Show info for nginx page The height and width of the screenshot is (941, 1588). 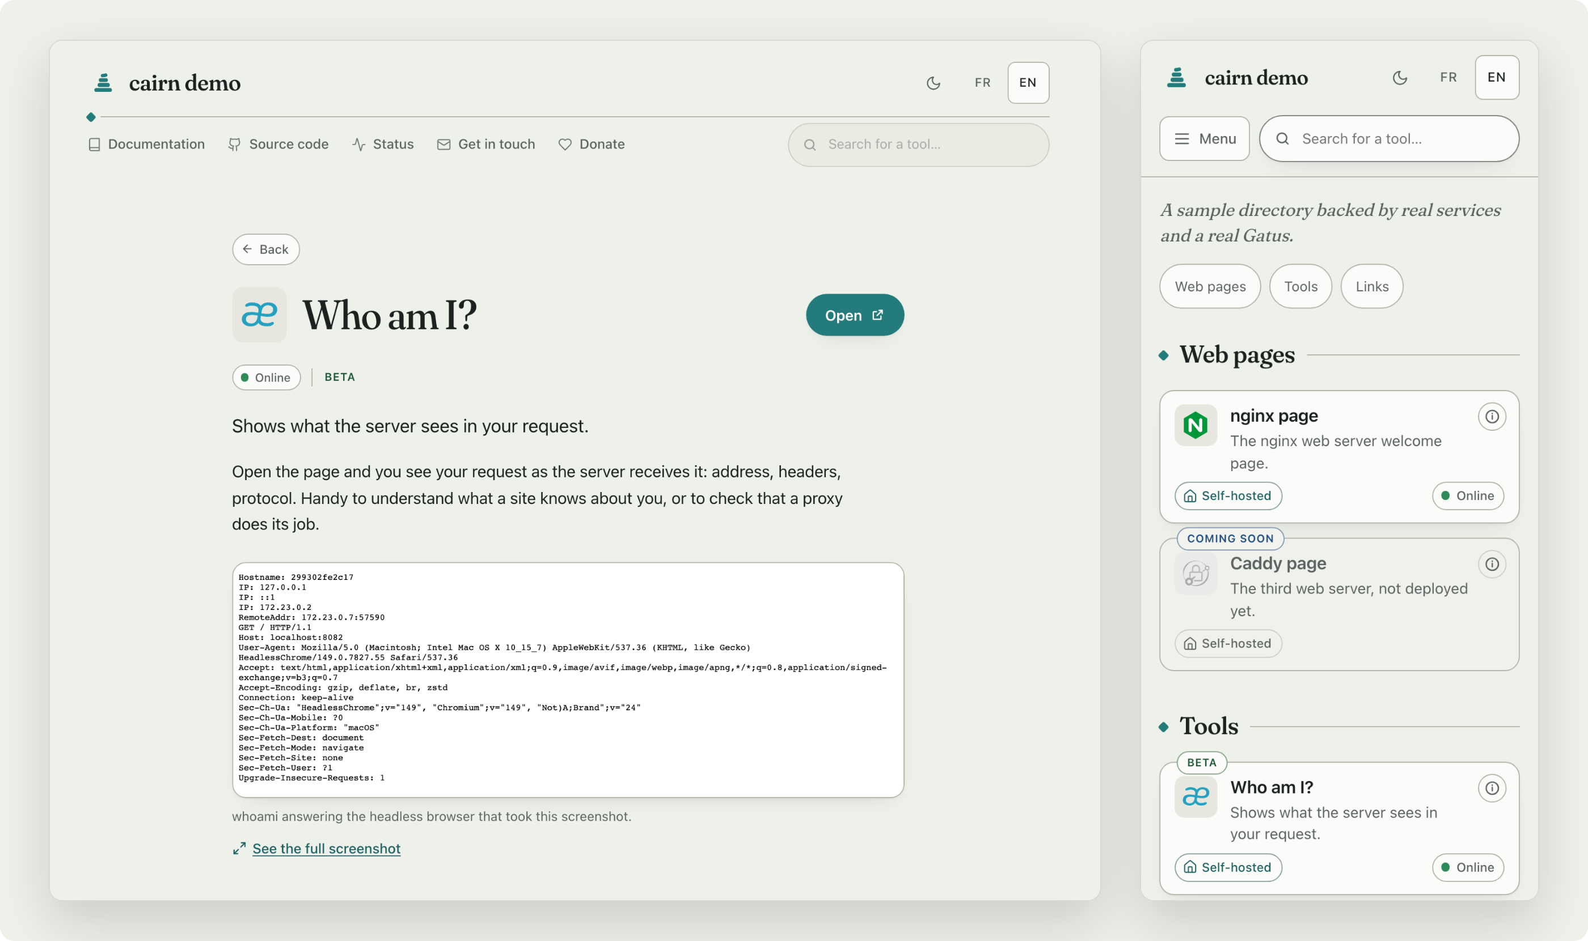(1492, 417)
